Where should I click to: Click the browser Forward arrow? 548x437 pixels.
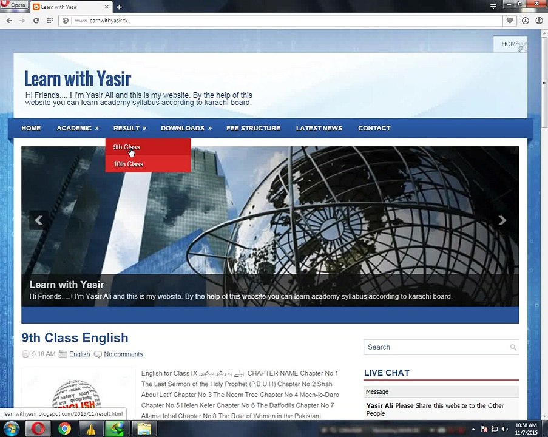click(22, 21)
